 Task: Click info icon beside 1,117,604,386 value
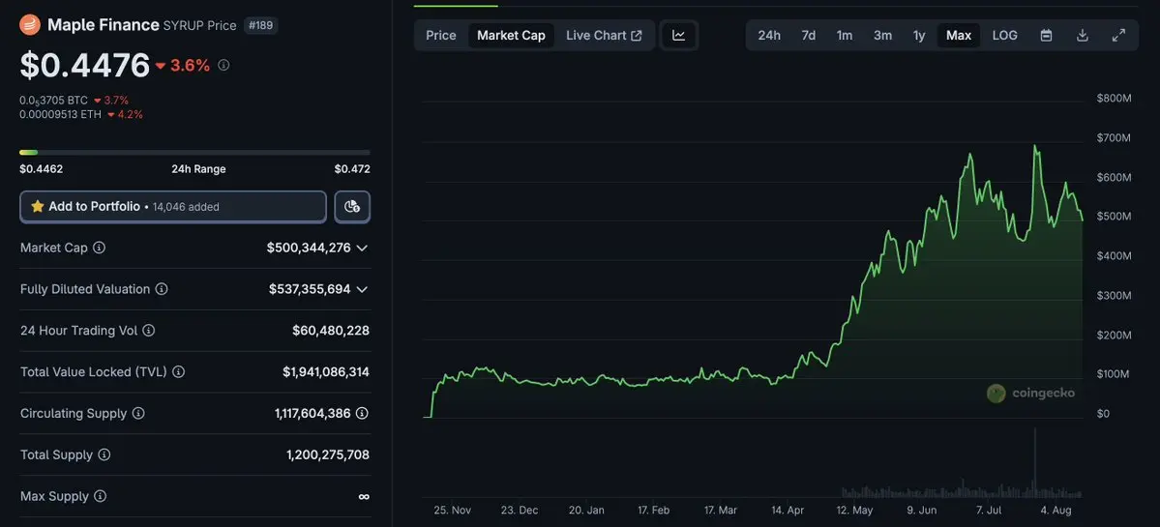click(362, 413)
